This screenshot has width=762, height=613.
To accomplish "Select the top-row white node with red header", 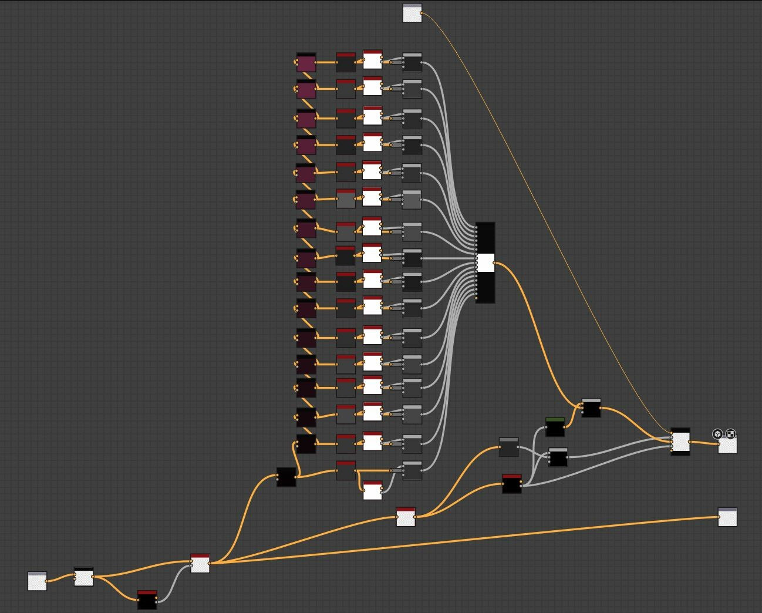I will point(373,60).
